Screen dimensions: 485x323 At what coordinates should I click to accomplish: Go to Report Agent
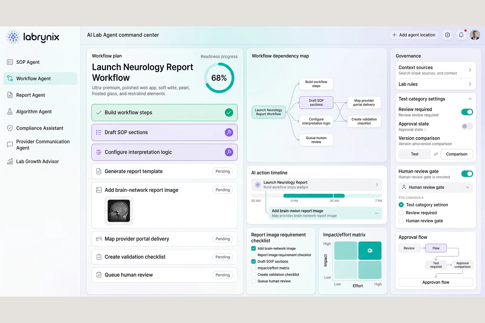pos(40,95)
